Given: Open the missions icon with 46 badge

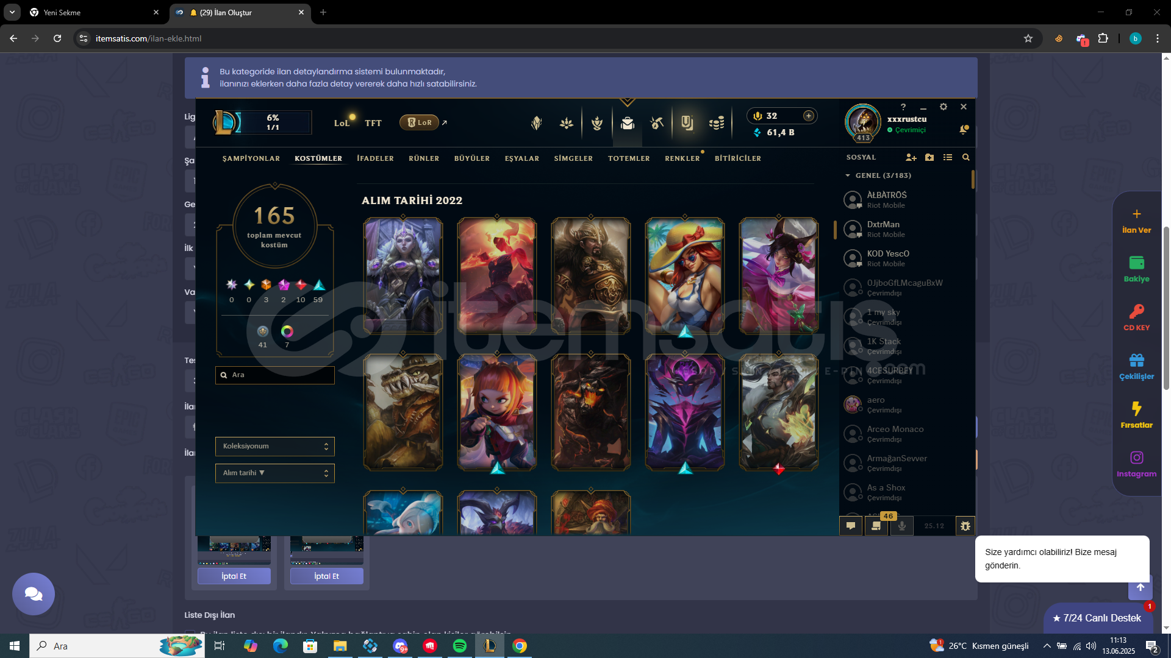Looking at the screenshot, I should [x=876, y=526].
